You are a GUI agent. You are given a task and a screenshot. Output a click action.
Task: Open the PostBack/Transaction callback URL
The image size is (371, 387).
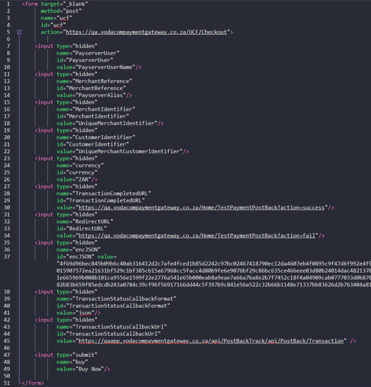coord(211,341)
